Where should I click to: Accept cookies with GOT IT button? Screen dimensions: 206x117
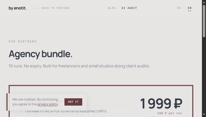73,102
